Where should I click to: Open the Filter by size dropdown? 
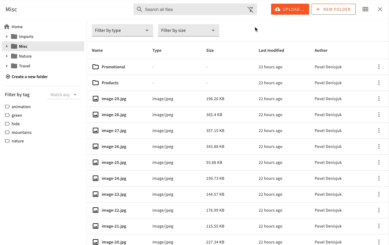(188, 30)
